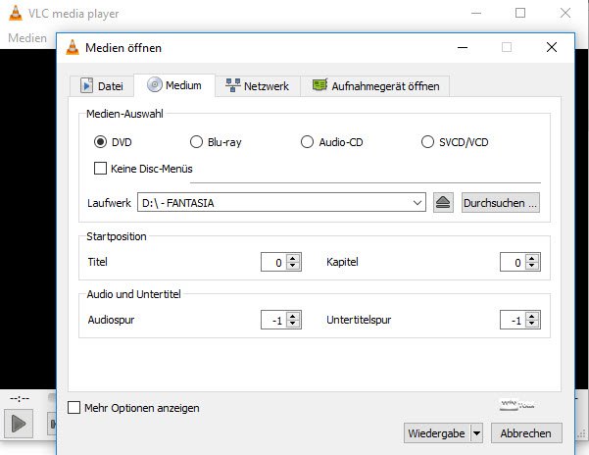
Task: Click the Durchsuchen button
Action: [501, 203]
